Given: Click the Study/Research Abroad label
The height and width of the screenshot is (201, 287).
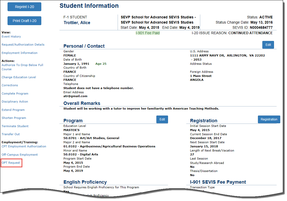Looking at the screenshot, I should [207, 163].
